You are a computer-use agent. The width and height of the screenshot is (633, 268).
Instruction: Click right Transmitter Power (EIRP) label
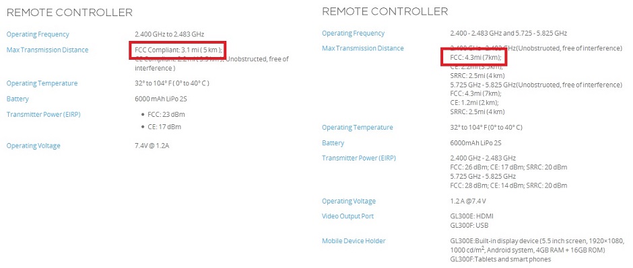[x=359, y=158]
